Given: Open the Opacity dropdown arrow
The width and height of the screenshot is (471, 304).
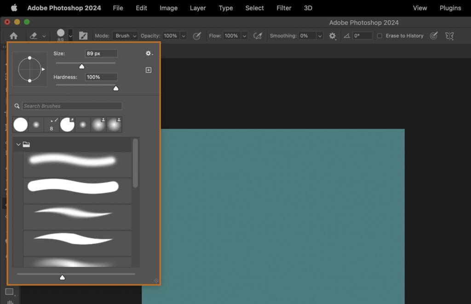Looking at the screenshot, I should (x=184, y=35).
